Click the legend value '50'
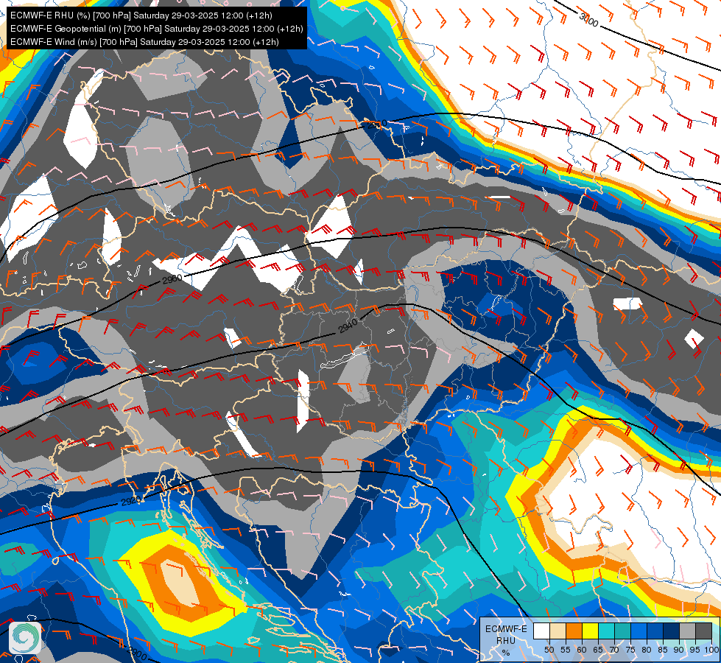This screenshot has height=663, width=721. (x=549, y=650)
